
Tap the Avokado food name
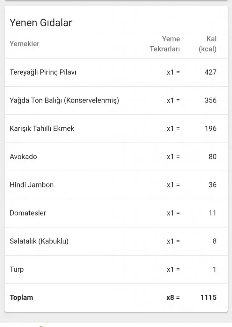click(23, 156)
